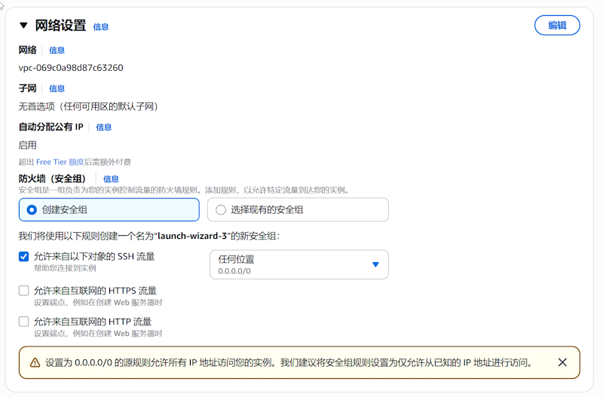Screen dimensions: 603x397
Task: Uncheck the SSH 流量 checkbox
Action: click(x=24, y=257)
